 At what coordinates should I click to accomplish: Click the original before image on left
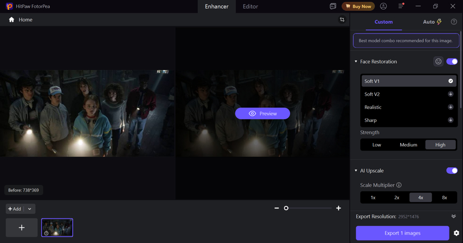[87, 113]
